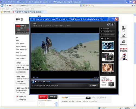Click the olleh.com address bar
Viewport: 136px width, 109px height.
(x=44, y=5)
